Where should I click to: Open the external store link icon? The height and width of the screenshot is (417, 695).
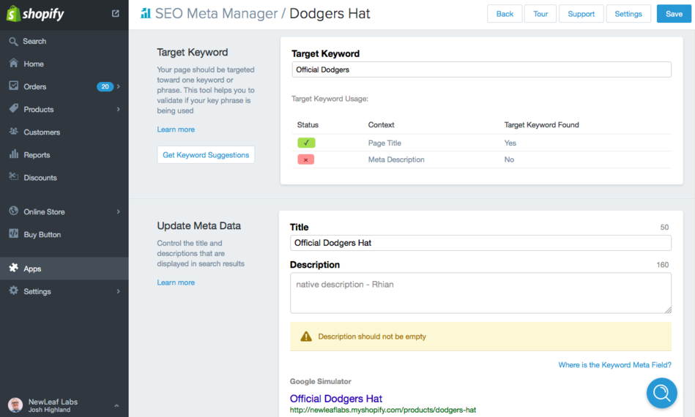[115, 13]
